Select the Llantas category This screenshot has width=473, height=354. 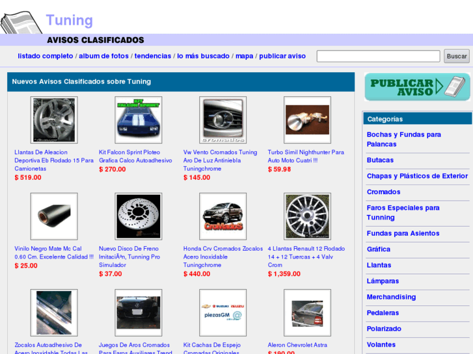tap(379, 265)
